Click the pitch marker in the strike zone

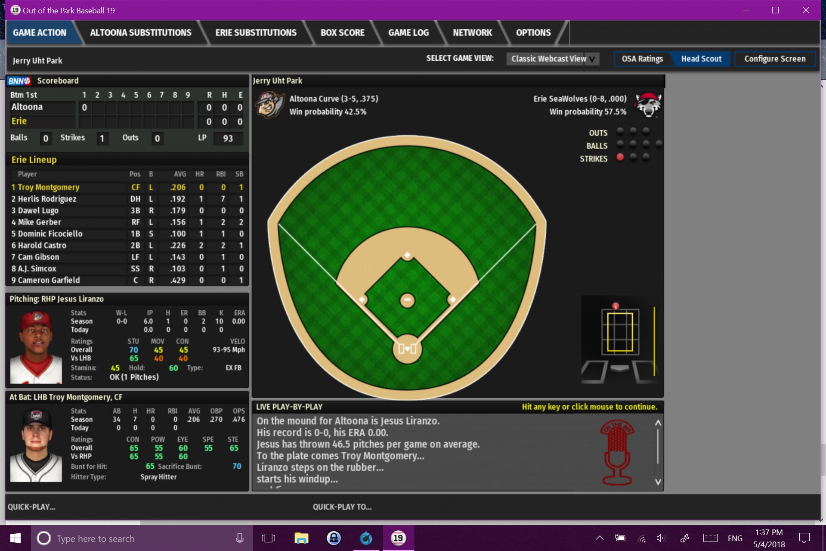[x=616, y=306]
